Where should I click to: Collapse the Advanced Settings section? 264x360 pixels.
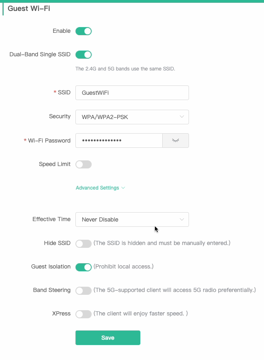tap(100, 188)
